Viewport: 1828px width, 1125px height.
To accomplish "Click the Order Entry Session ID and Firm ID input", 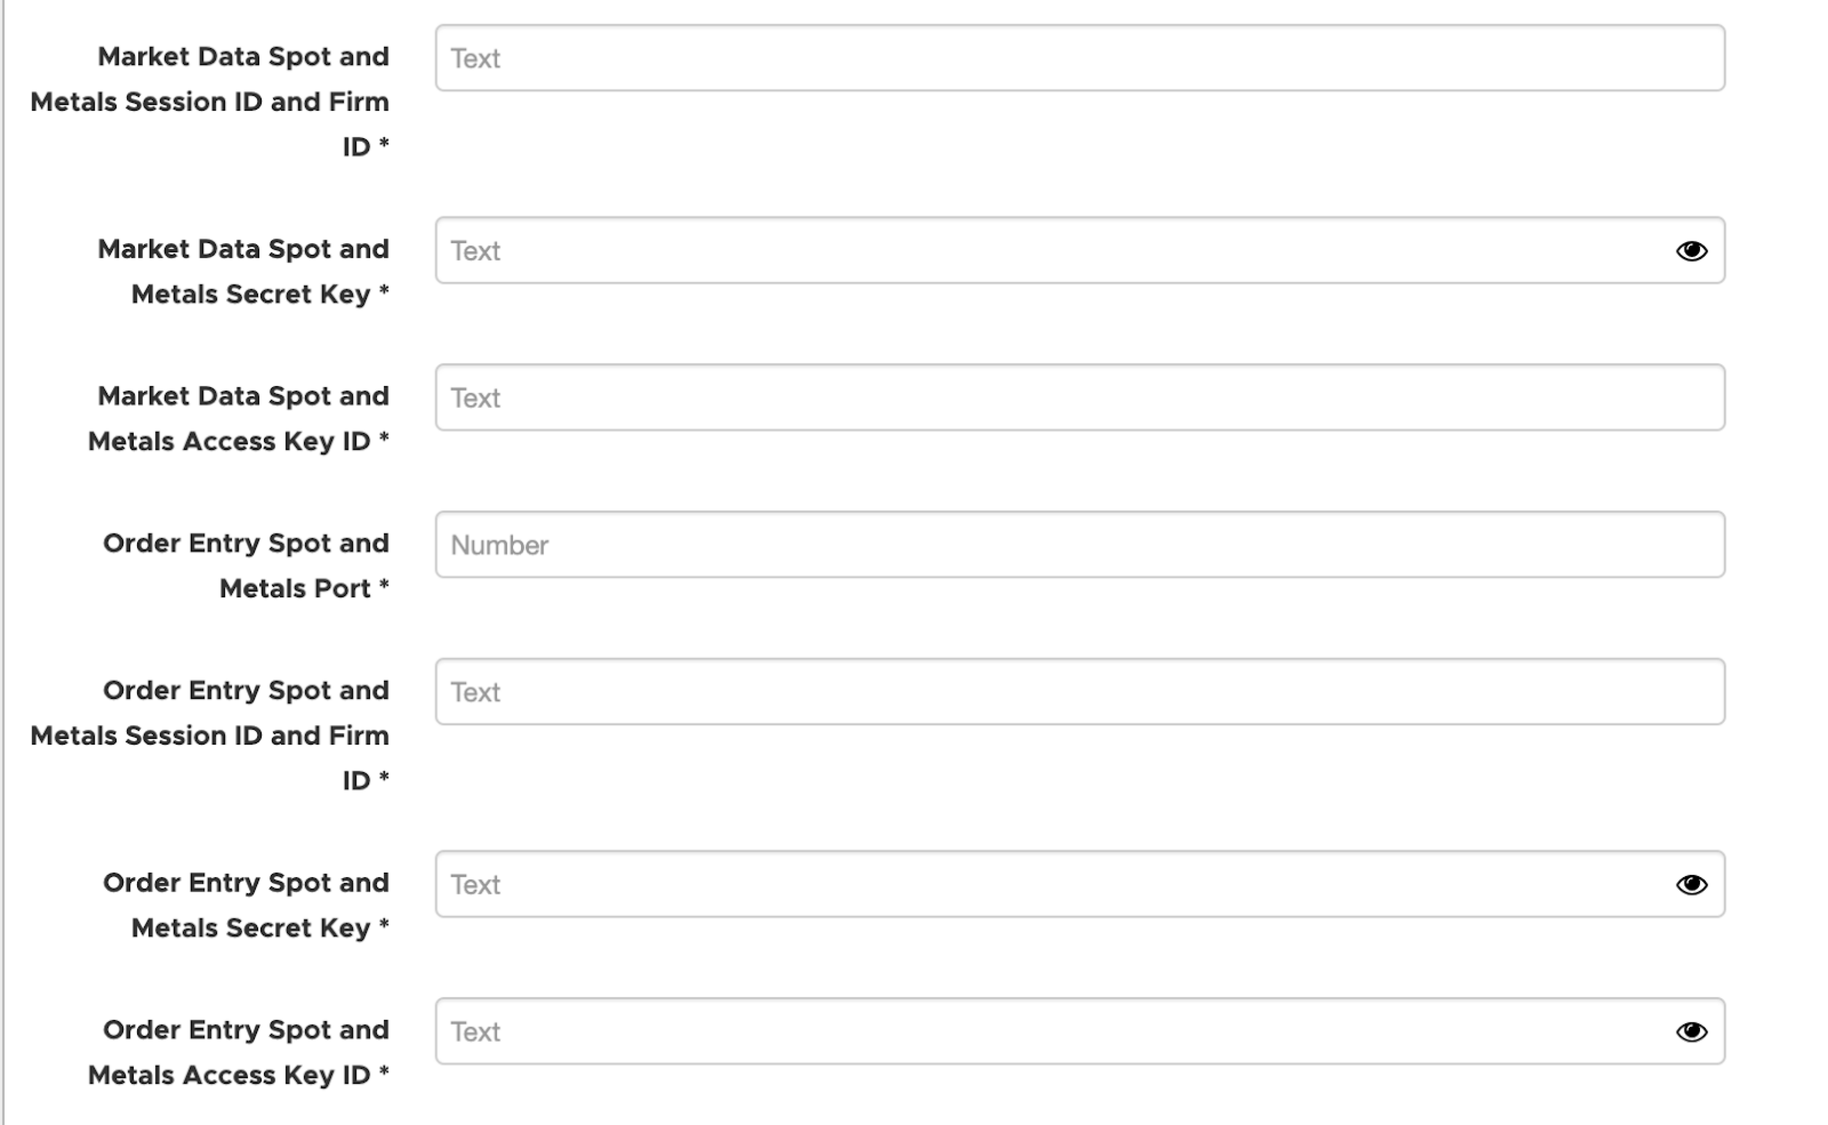I will (x=1080, y=692).
